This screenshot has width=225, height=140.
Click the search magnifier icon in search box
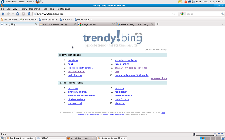pos(222,14)
